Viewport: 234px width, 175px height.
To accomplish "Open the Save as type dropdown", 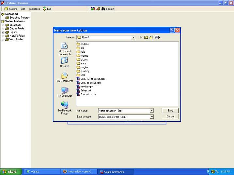I will [152, 116].
